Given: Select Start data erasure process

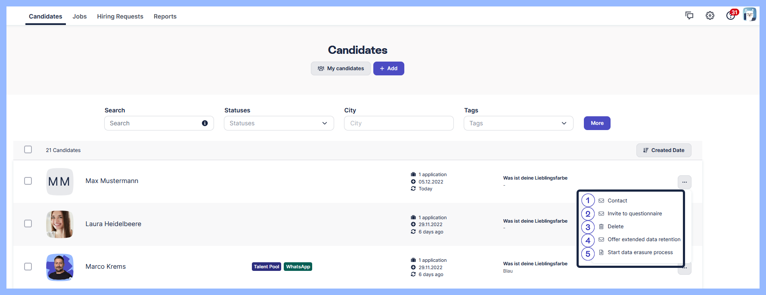Looking at the screenshot, I should click(x=640, y=252).
